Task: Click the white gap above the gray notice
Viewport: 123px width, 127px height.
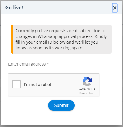Action: (x=61, y=20)
